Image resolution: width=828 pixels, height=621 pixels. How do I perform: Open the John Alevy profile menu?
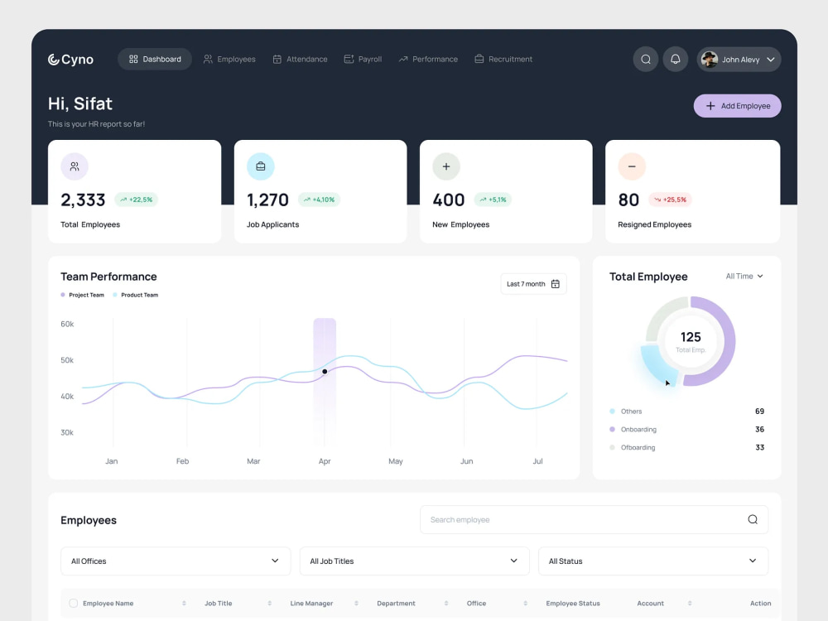point(738,59)
